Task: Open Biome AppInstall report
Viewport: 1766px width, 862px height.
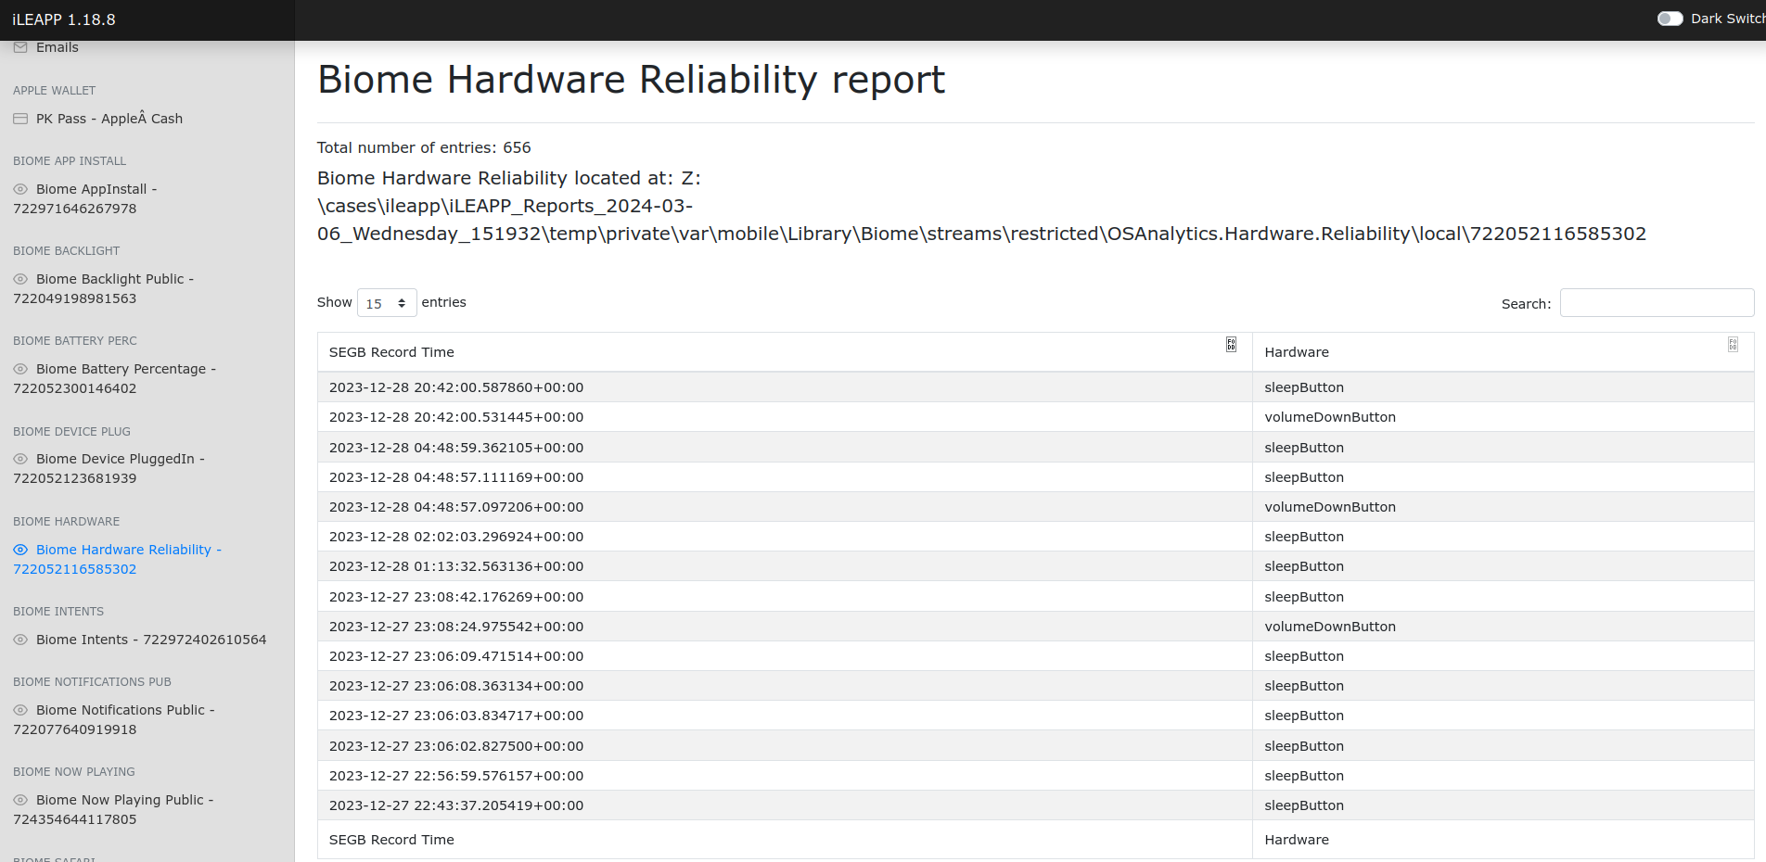Action: click(85, 198)
